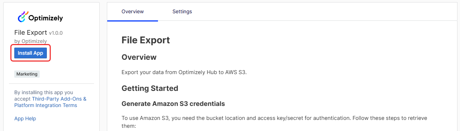Click the Generate Amazon S3 credentials heading
The height and width of the screenshot is (131, 460).
[x=173, y=104]
